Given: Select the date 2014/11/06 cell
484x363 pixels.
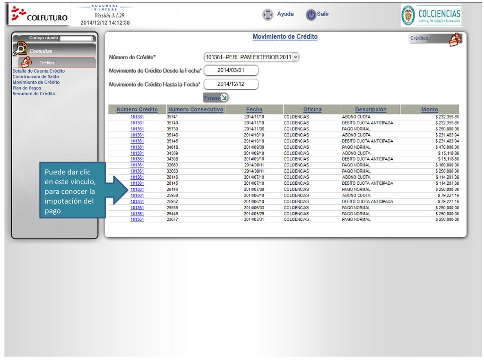Looking at the screenshot, I should tap(254, 129).
